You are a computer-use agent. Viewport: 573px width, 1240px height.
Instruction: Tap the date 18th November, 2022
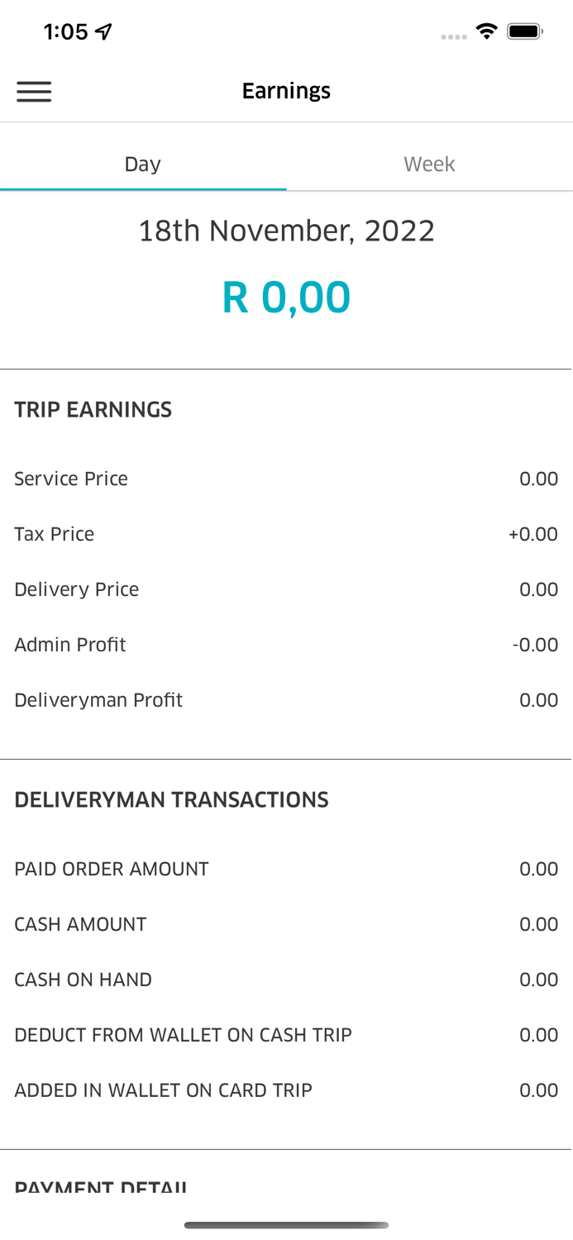click(x=286, y=230)
